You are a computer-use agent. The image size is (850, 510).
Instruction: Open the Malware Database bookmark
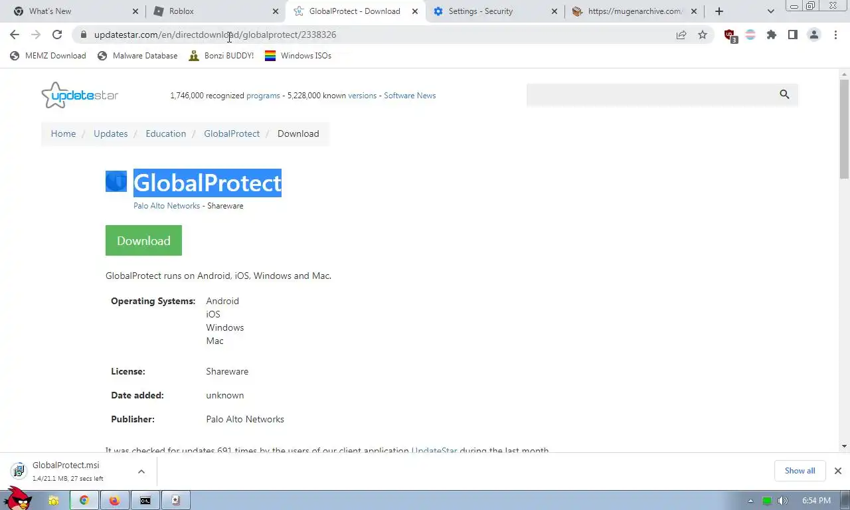[137, 56]
